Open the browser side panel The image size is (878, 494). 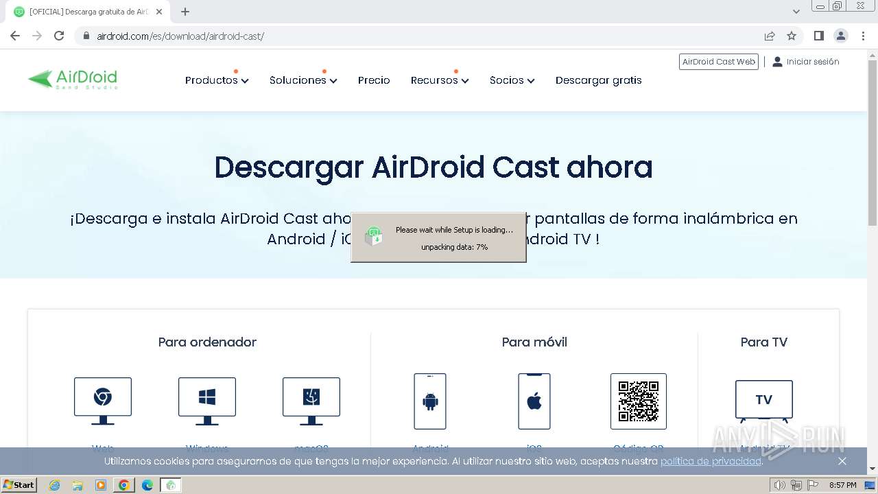click(x=818, y=36)
